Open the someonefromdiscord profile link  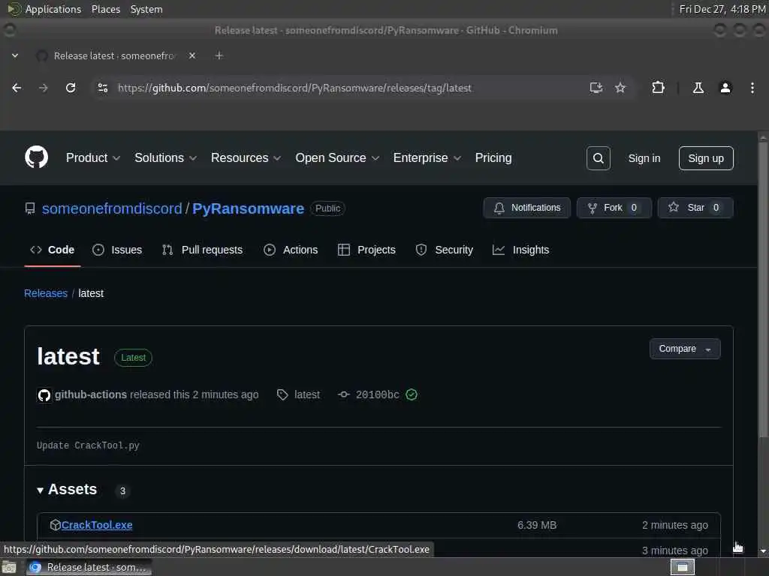click(112, 208)
